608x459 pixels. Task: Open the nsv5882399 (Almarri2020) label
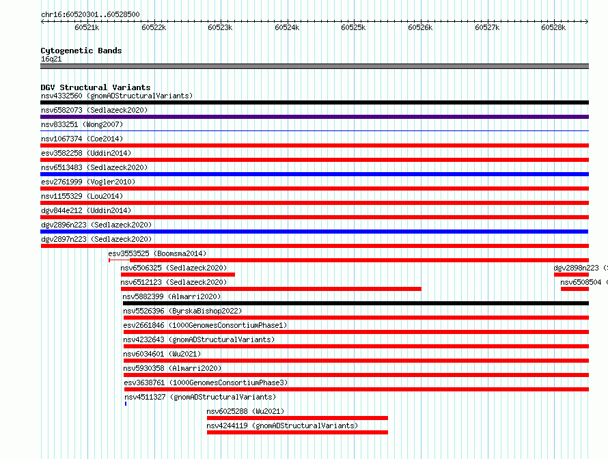[171, 296]
